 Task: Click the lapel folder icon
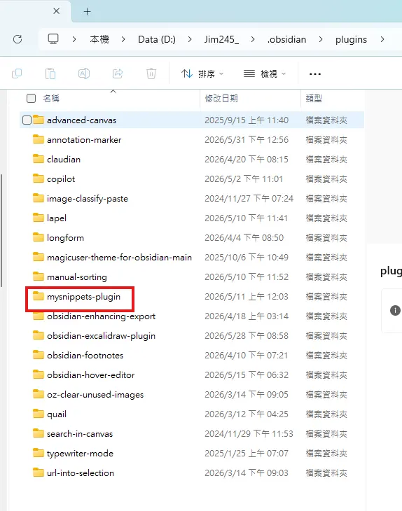click(x=39, y=218)
